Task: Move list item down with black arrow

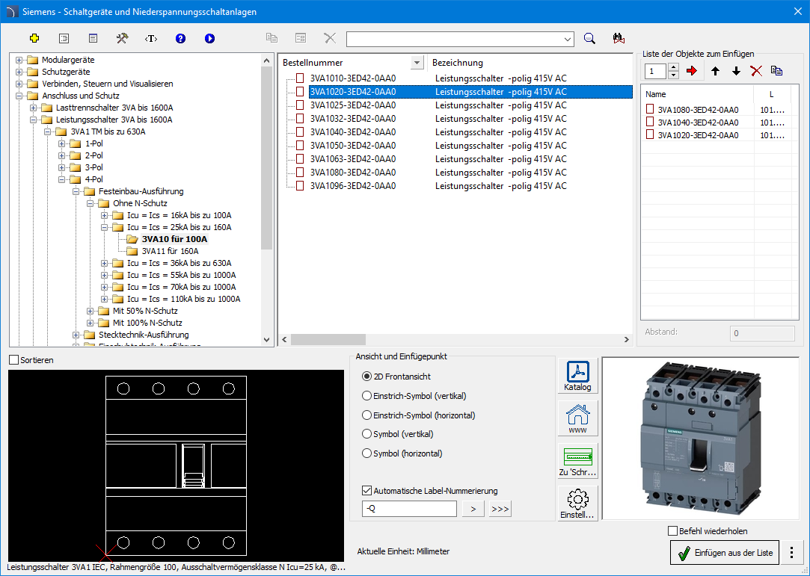Action: pos(736,71)
